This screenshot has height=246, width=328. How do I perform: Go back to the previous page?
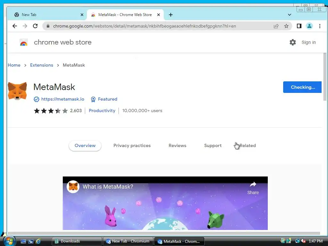(15, 26)
